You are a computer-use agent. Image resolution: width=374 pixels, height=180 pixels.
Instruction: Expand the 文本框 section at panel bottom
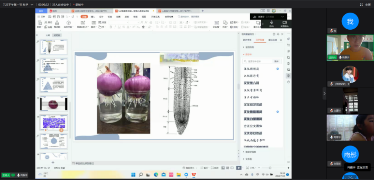(247, 159)
